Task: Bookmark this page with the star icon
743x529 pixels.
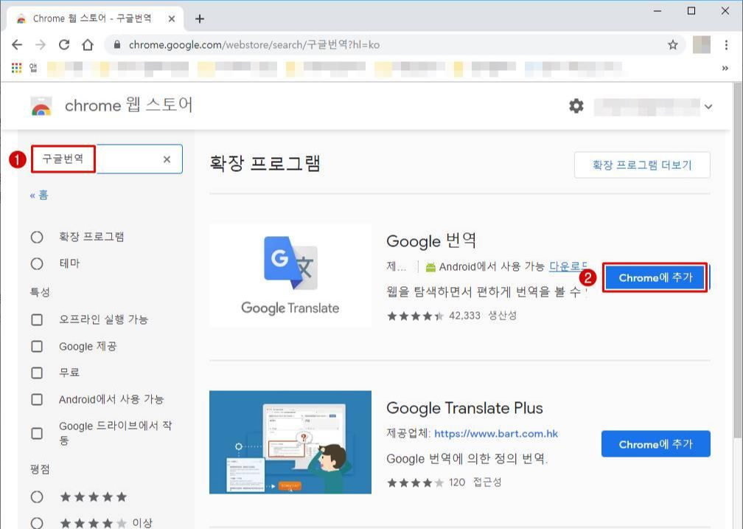Action: pos(672,44)
